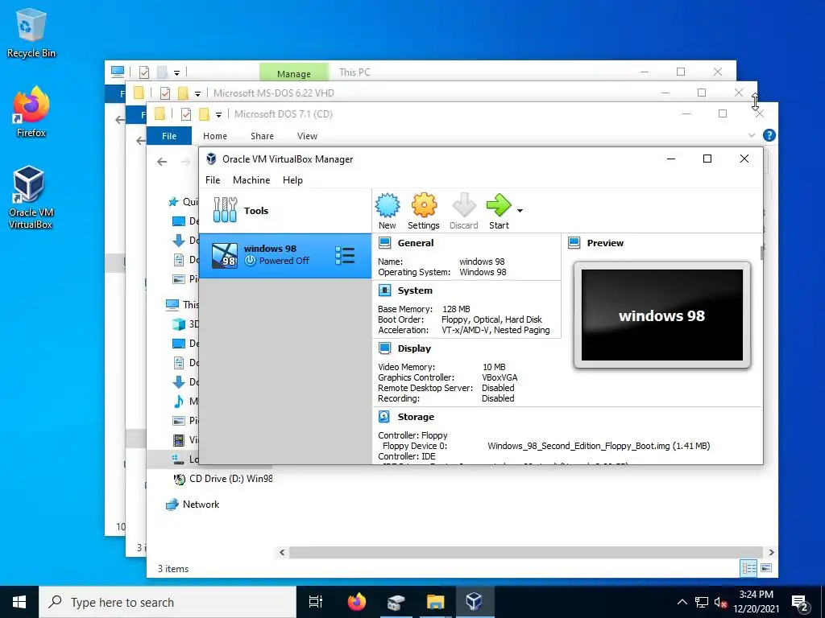The image size is (825, 618).
Task: Click the muted volume tray icon
Action: (720, 602)
